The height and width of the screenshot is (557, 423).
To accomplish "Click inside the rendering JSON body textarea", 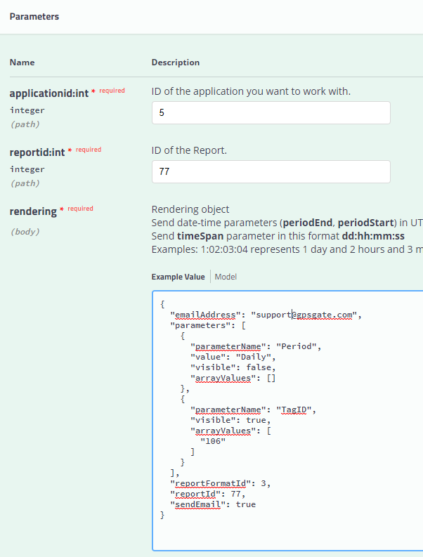I will point(287,421).
